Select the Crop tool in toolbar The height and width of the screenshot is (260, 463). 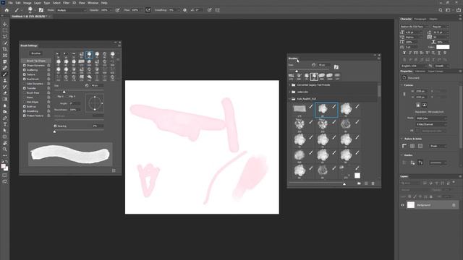5,49
